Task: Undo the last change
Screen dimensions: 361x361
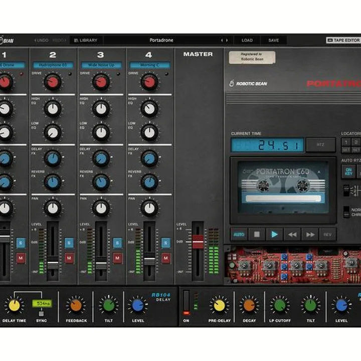Action: click(42, 40)
